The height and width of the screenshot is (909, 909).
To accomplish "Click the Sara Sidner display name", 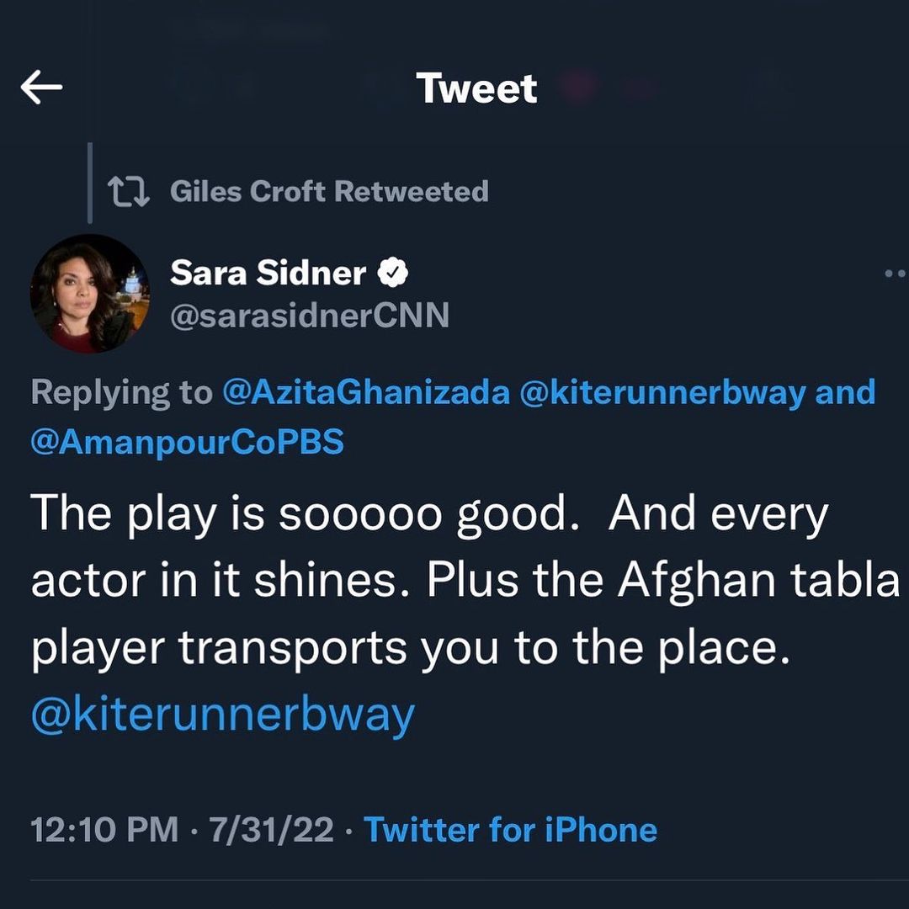I will click(x=268, y=272).
